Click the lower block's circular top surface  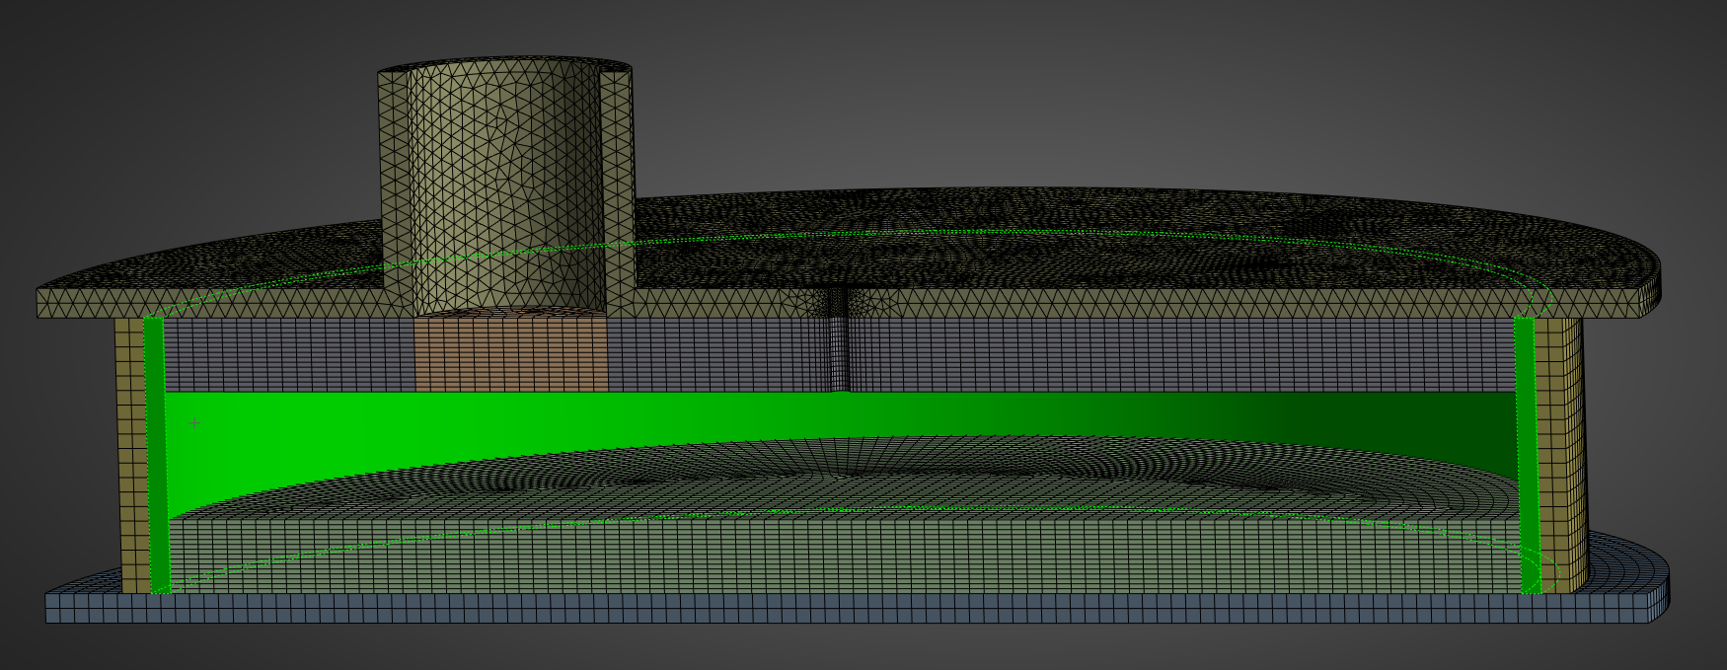point(888,474)
